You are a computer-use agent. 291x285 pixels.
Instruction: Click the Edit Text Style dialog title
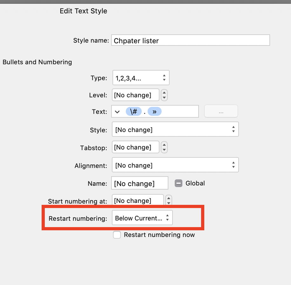[83, 11]
